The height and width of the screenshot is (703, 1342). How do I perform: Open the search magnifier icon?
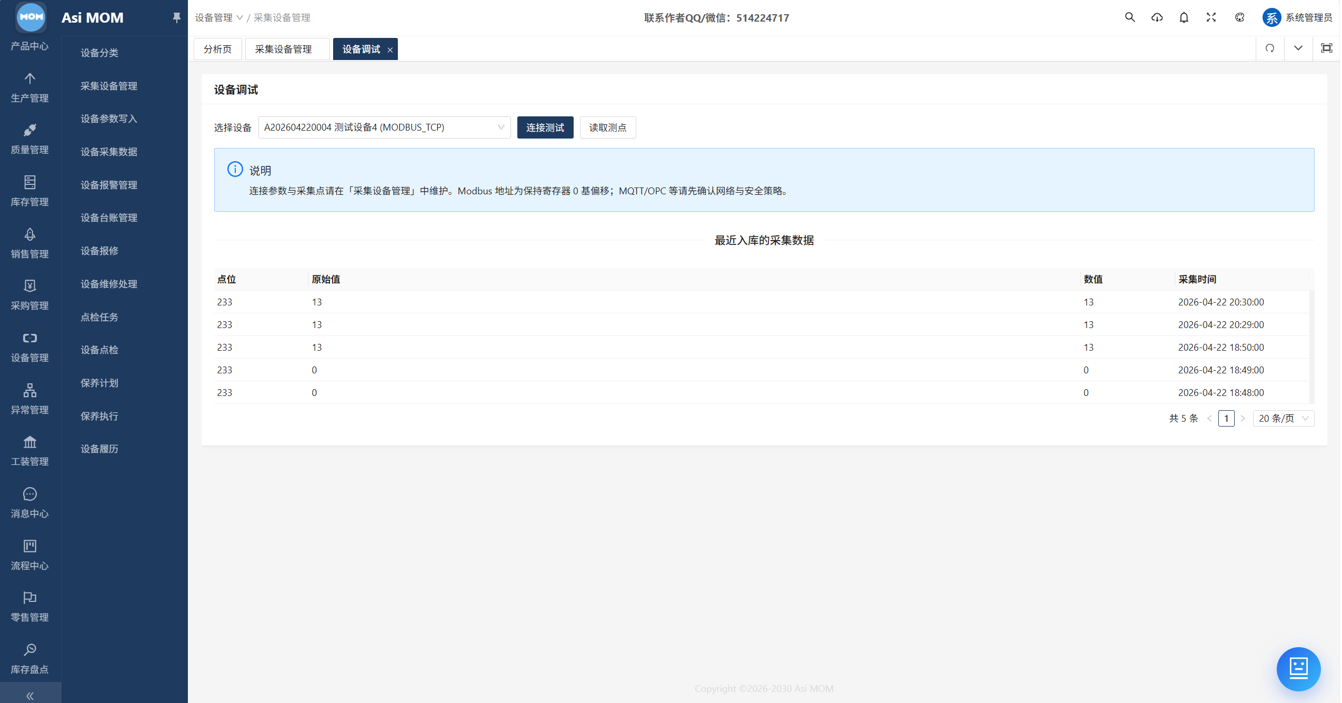click(1130, 17)
